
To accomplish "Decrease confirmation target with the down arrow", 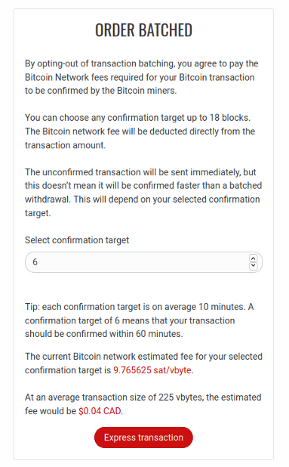I will pos(253,265).
